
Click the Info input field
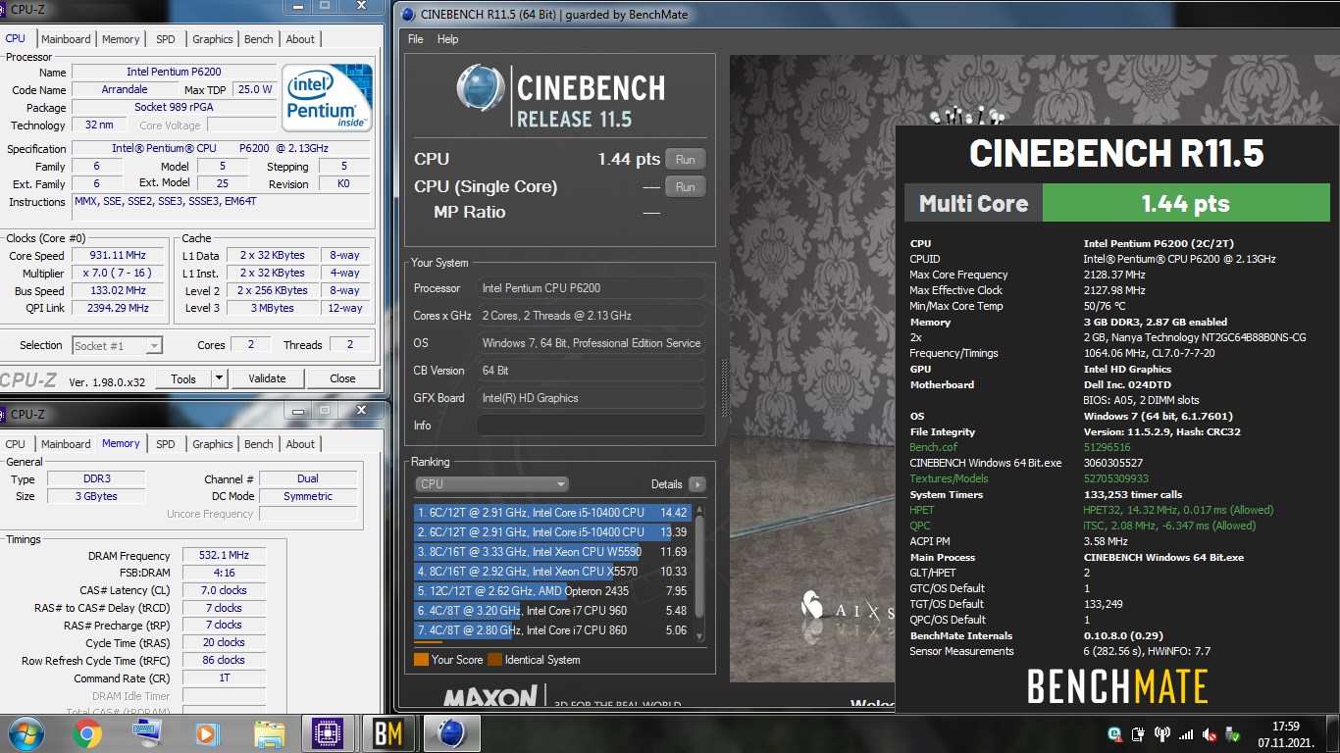point(591,426)
